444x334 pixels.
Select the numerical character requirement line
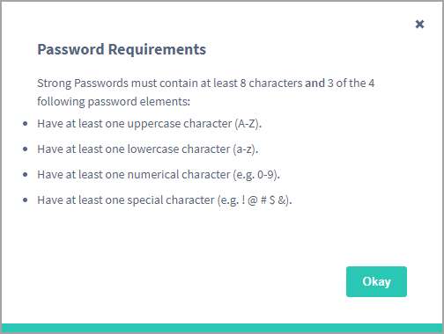159,175
